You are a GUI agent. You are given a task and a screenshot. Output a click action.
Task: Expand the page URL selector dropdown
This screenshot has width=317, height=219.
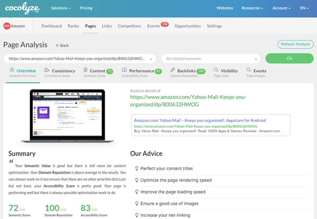click(80, 59)
